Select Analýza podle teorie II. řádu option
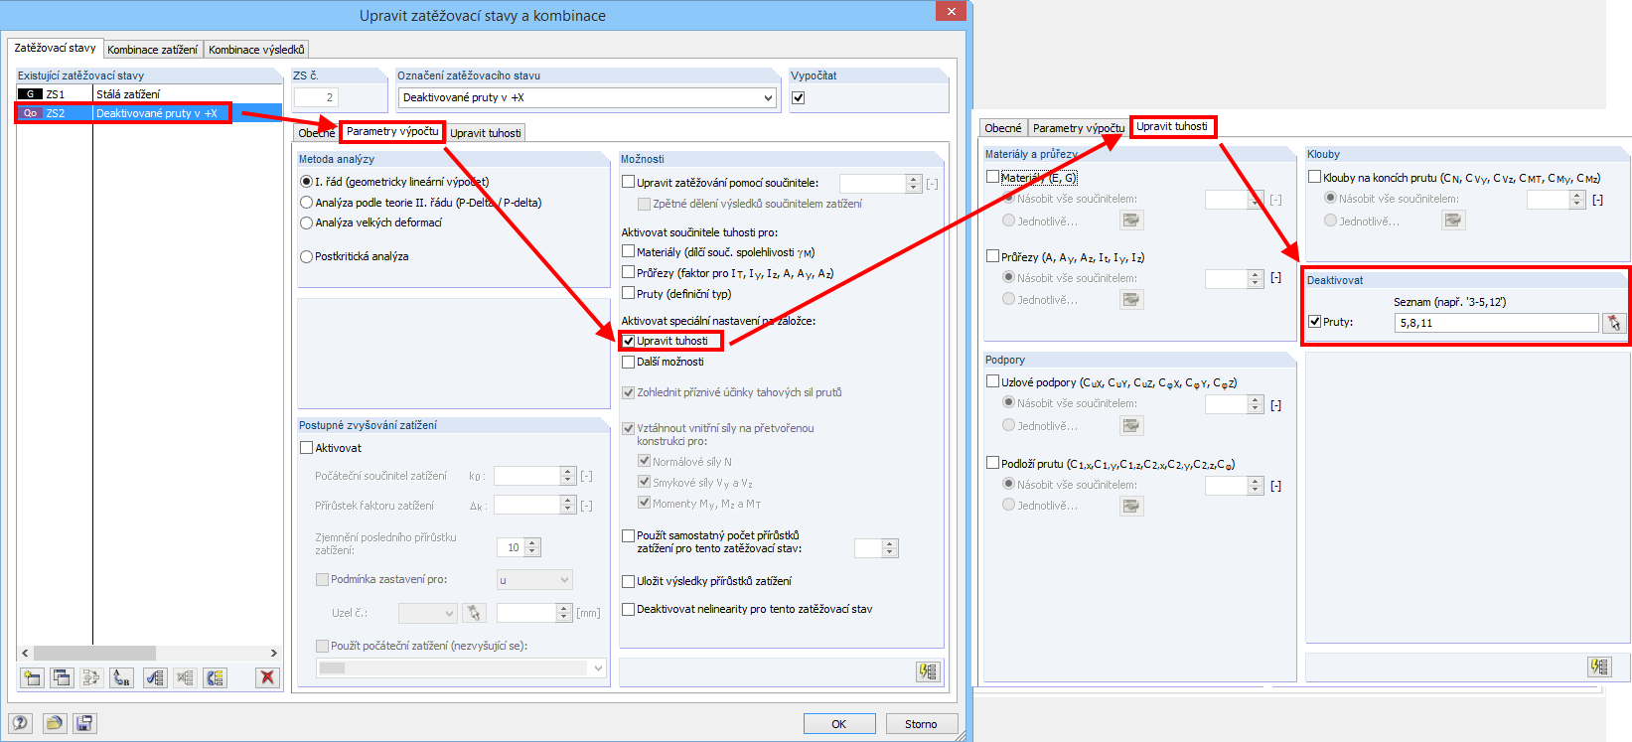Image resolution: width=1632 pixels, height=742 pixels. point(306,203)
